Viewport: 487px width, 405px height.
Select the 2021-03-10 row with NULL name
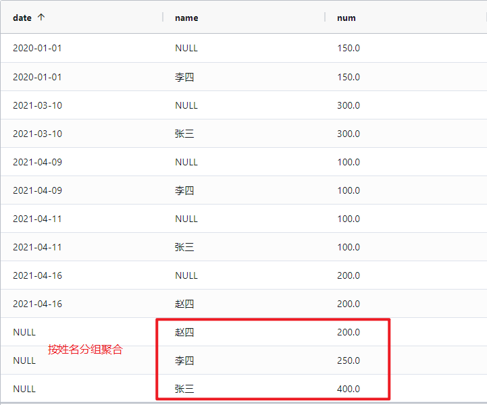point(37,105)
